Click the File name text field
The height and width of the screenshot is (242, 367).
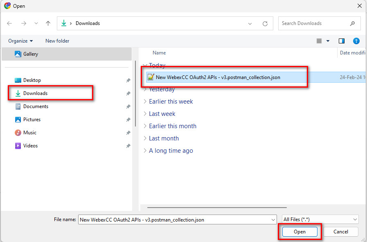click(x=174, y=220)
